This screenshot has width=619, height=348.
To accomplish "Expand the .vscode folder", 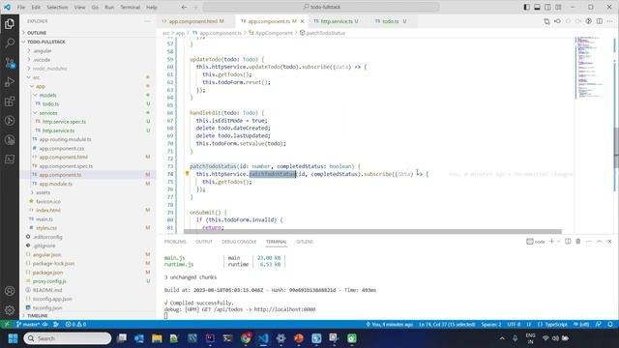I will click(42, 60).
